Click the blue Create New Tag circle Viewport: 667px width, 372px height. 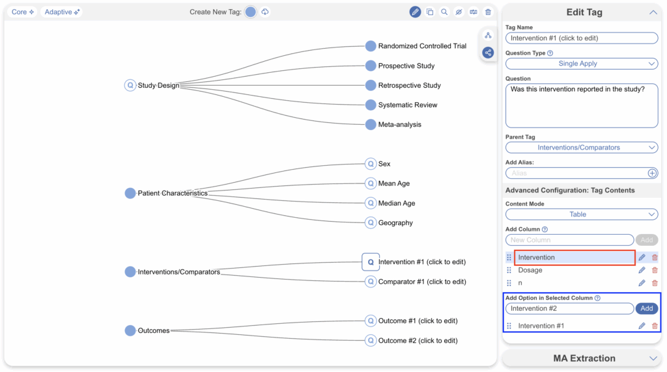[250, 12]
